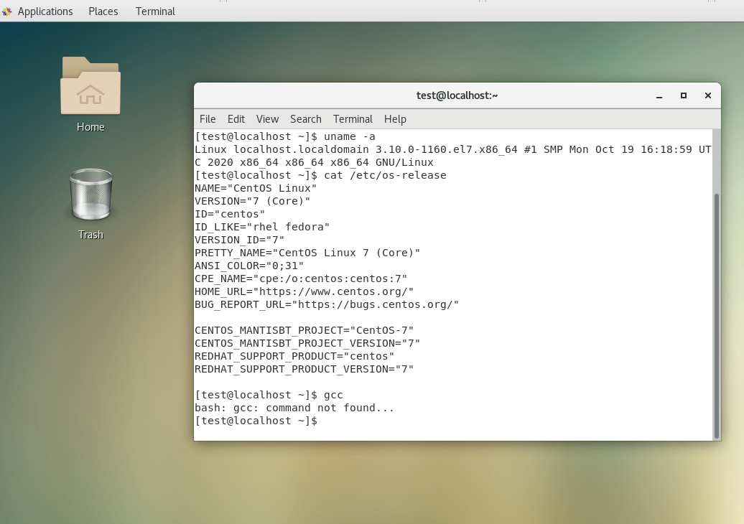Open the Applications menu in top panel
This screenshot has width=744, height=524.
45,11
